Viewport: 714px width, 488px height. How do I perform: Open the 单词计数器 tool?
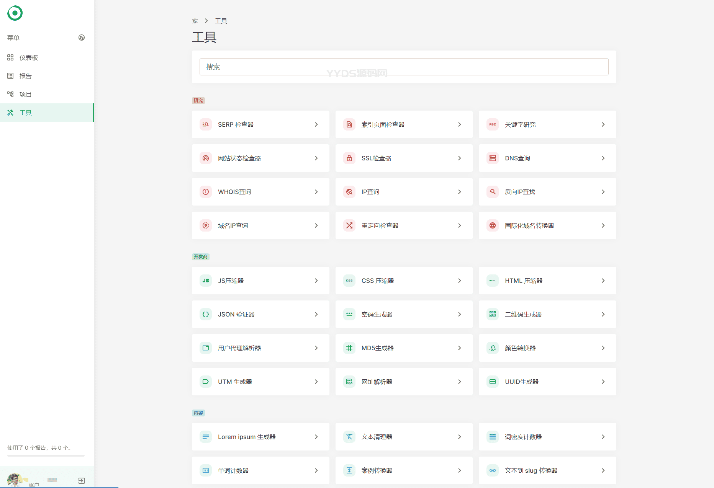[260, 470]
